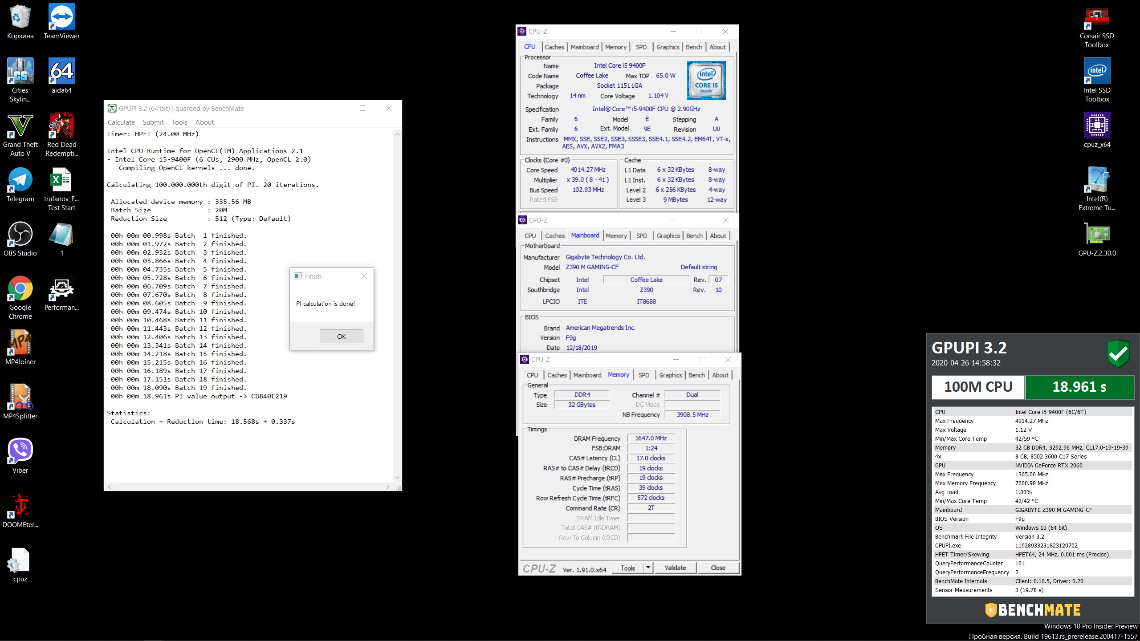Open the aida64 desktop icon

point(61,76)
